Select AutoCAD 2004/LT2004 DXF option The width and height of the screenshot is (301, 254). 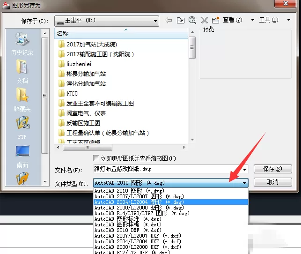point(171,241)
